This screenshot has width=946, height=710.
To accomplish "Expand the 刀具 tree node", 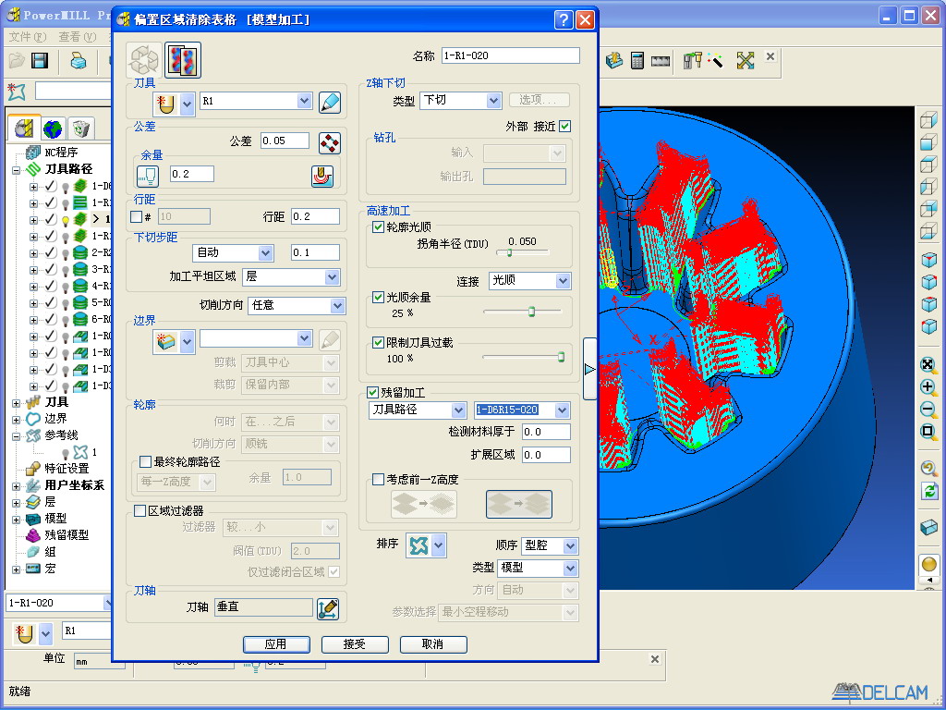I will tap(17, 403).
